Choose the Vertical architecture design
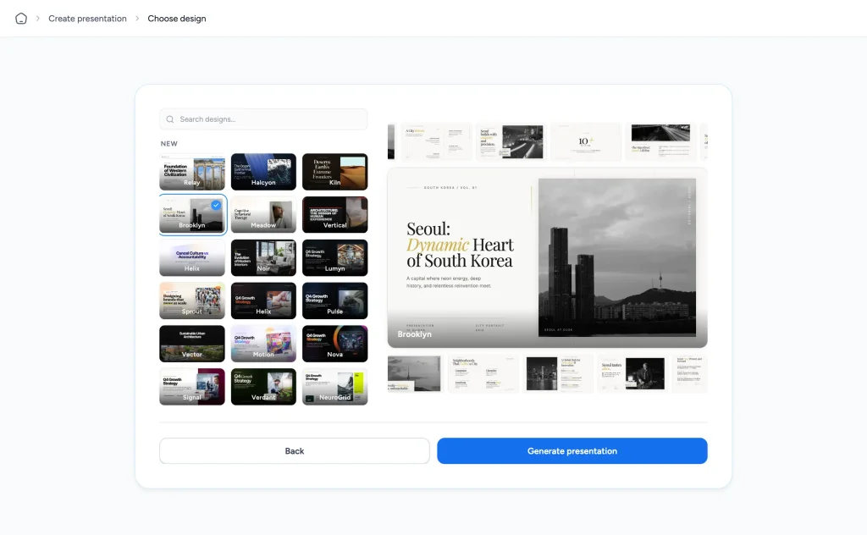Screen dimensions: 867x535 point(334,215)
